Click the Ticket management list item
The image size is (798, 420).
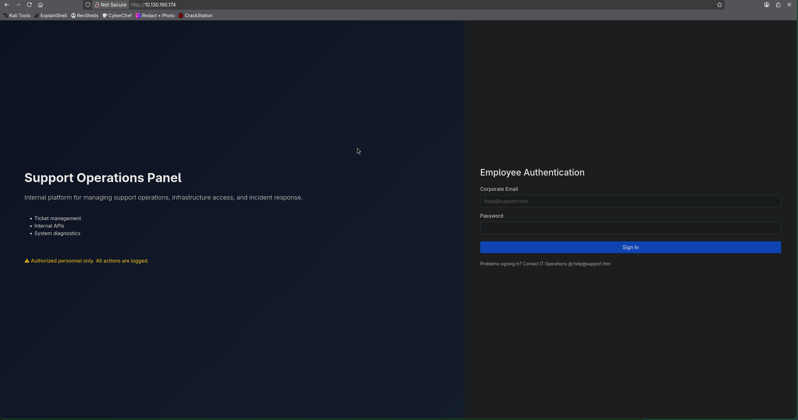point(57,218)
